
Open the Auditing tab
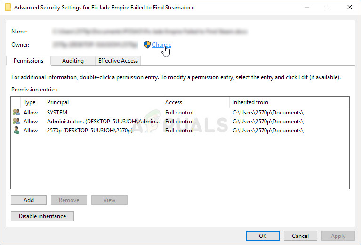[x=73, y=61]
